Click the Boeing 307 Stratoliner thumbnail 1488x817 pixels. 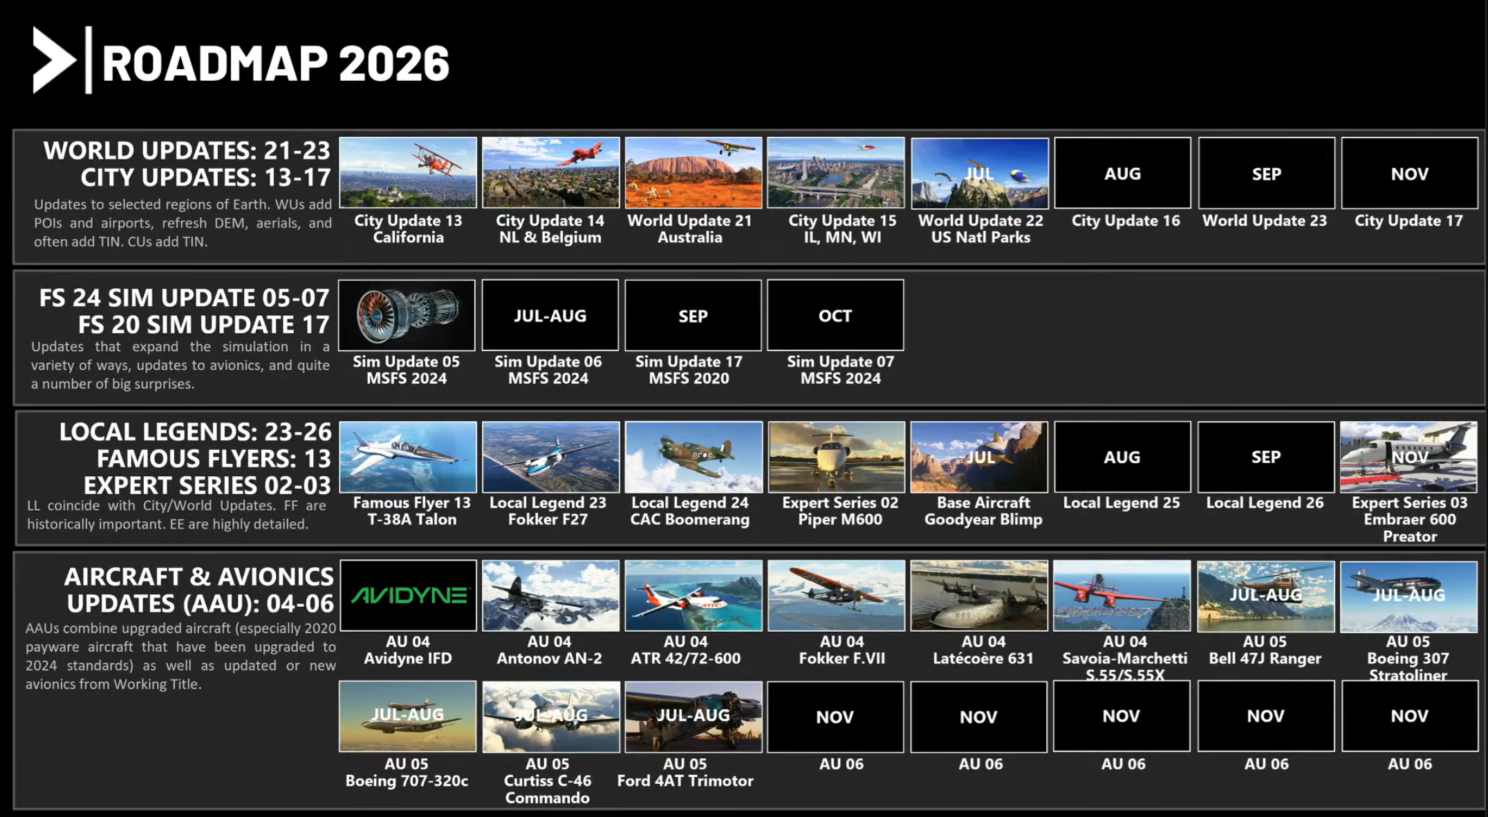(1409, 597)
